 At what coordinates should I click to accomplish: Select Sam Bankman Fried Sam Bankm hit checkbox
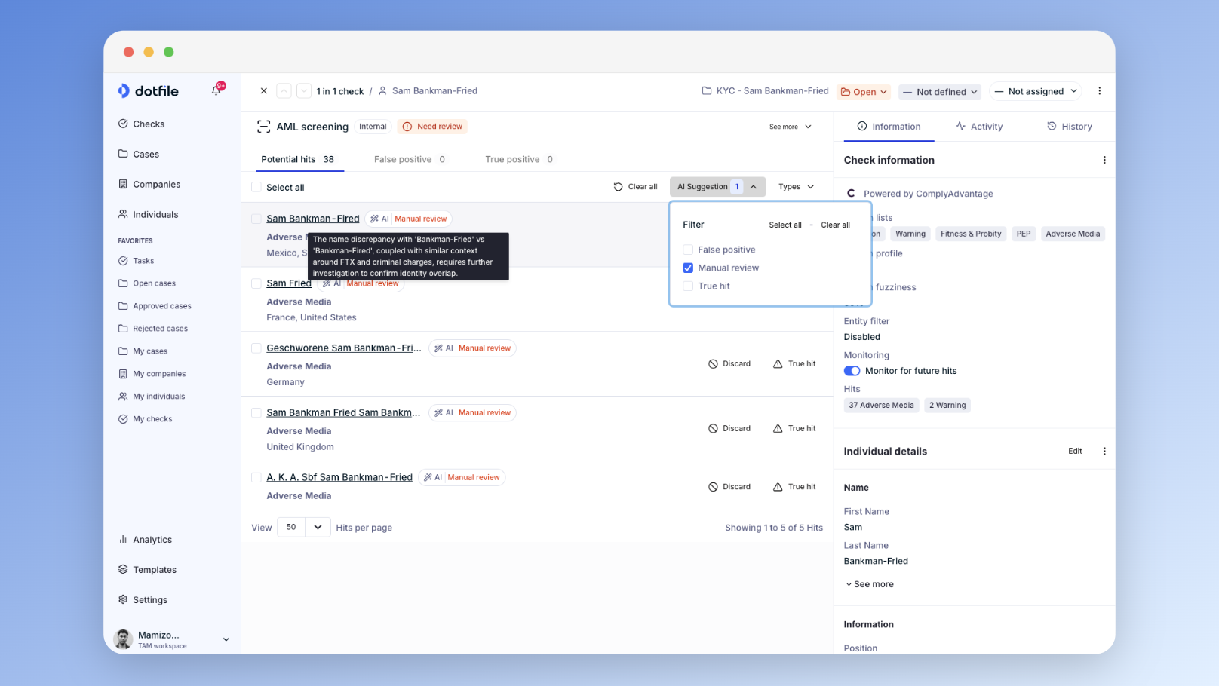pos(256,413)
